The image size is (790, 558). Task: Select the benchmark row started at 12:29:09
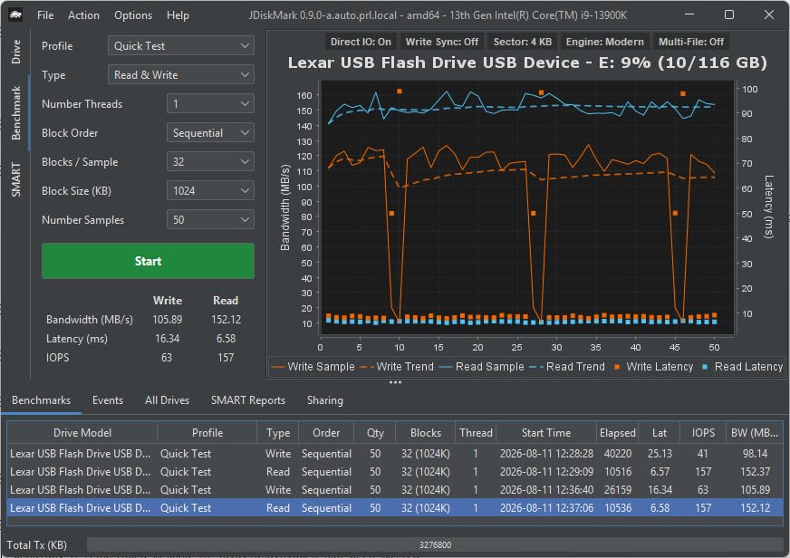pos(395,472)
